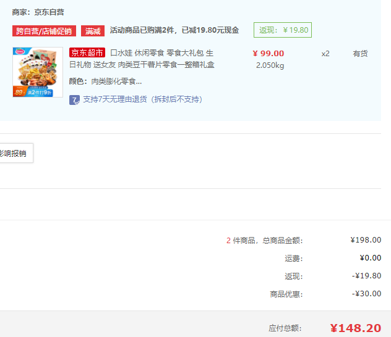Click the 商品优惠: label
391x337 pixels.
286,294
